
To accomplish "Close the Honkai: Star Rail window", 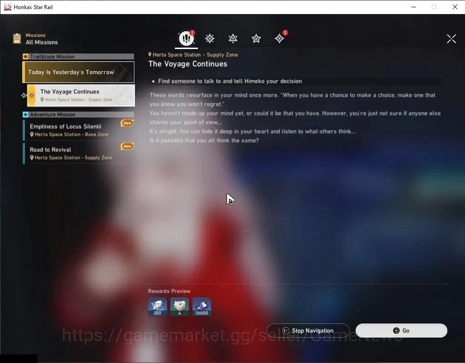I will click(x=455, y=7).
